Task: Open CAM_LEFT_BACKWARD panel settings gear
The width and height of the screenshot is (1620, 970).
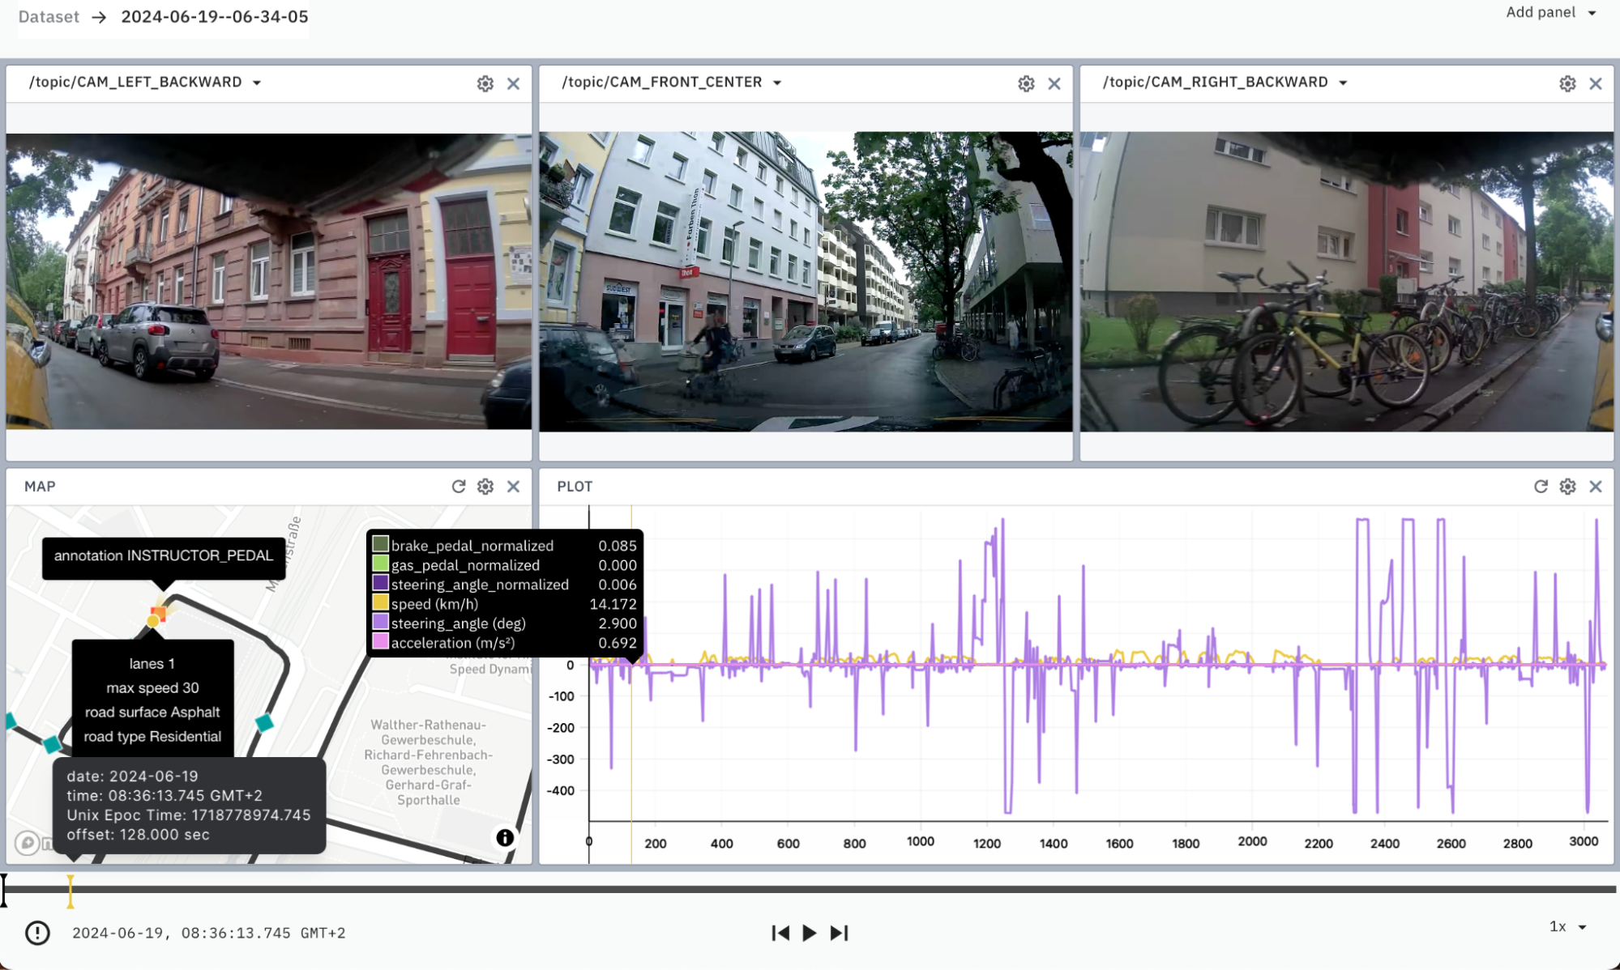Action: point(485,83)
